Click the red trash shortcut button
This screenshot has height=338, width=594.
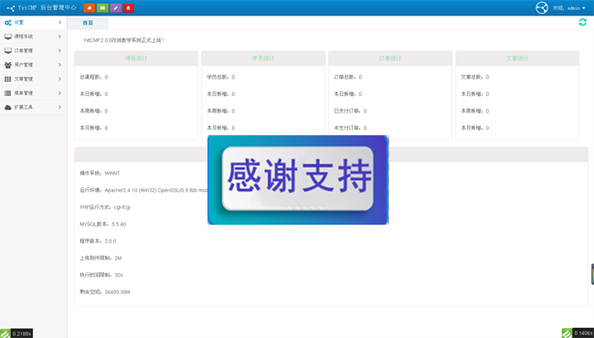pyautogui.click(x=129, y=8)
